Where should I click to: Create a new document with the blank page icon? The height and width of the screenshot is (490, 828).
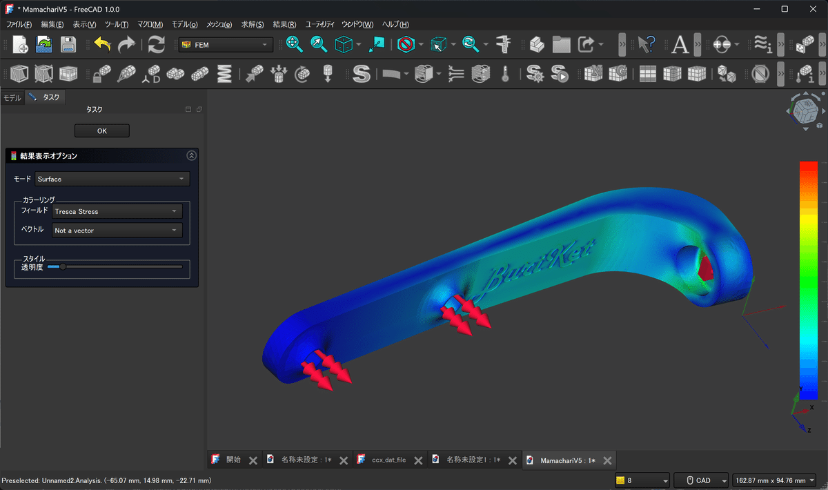pos(20,45)
